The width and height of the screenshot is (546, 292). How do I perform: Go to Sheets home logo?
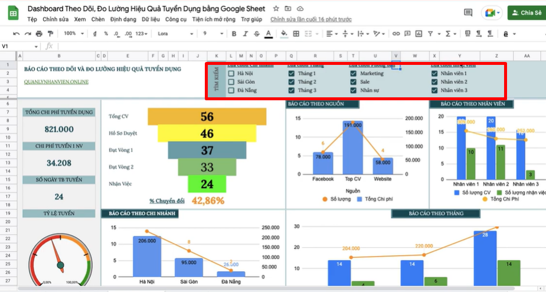[x=13, y=13]
